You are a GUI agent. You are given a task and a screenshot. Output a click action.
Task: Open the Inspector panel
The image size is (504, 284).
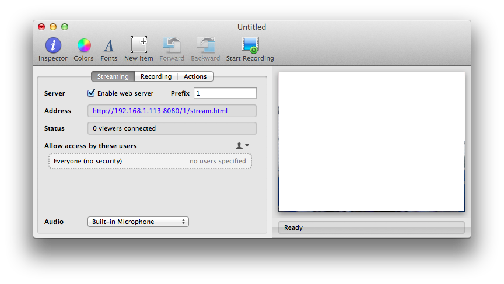tap(53, 49)
